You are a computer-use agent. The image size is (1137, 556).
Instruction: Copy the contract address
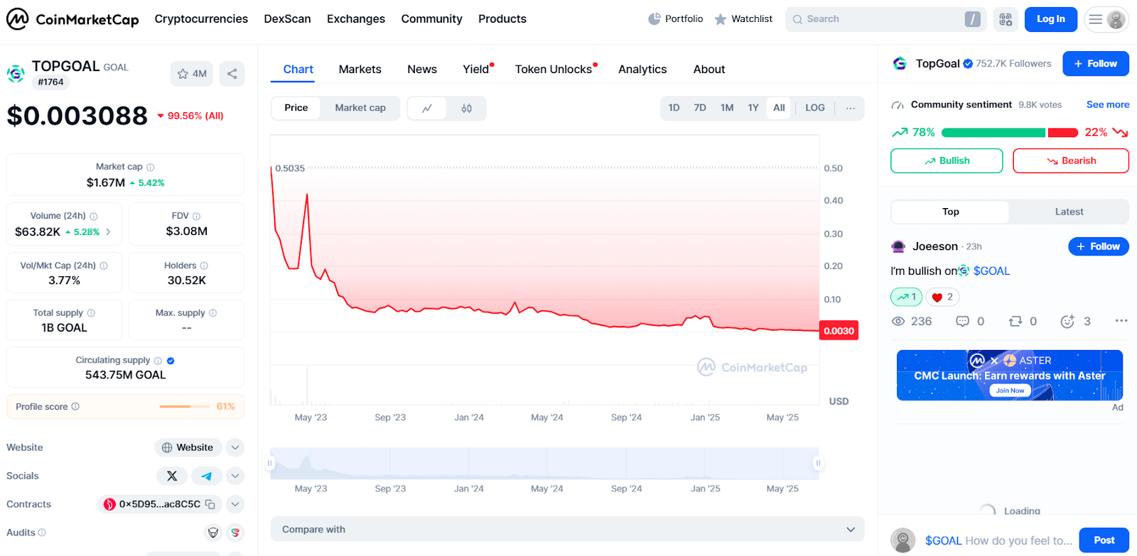point(210,504)
